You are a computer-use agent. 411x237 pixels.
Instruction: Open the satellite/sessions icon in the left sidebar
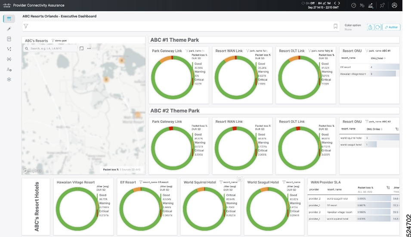(9, 29)
